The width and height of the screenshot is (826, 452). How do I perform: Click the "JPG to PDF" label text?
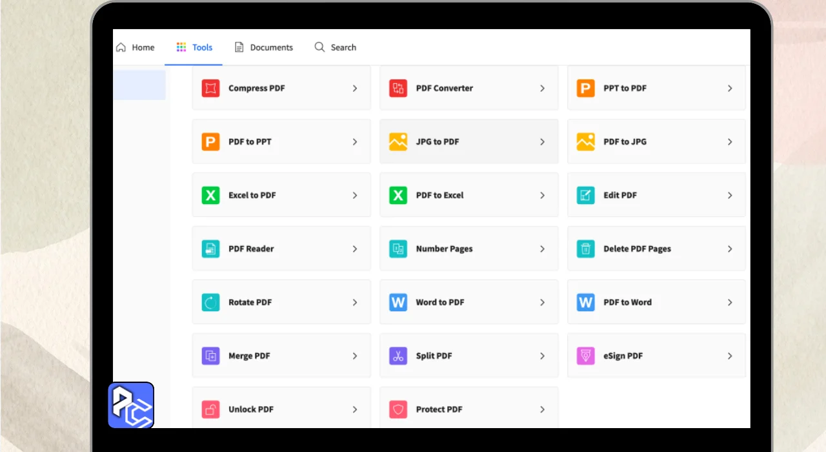pos(438,142)
